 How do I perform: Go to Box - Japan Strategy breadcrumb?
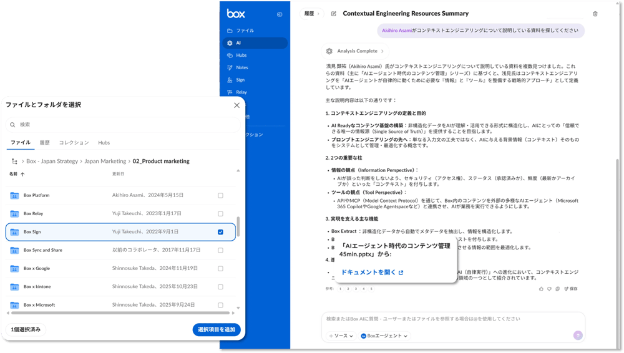(x=52, y=161)
